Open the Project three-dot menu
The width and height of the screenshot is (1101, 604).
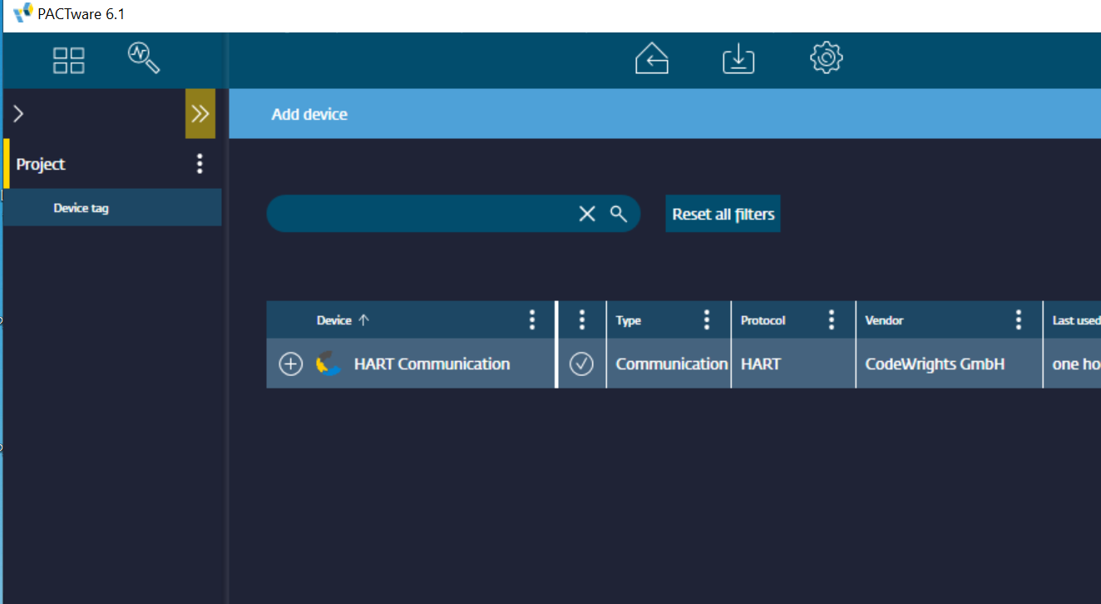click(x=200, y=164)
